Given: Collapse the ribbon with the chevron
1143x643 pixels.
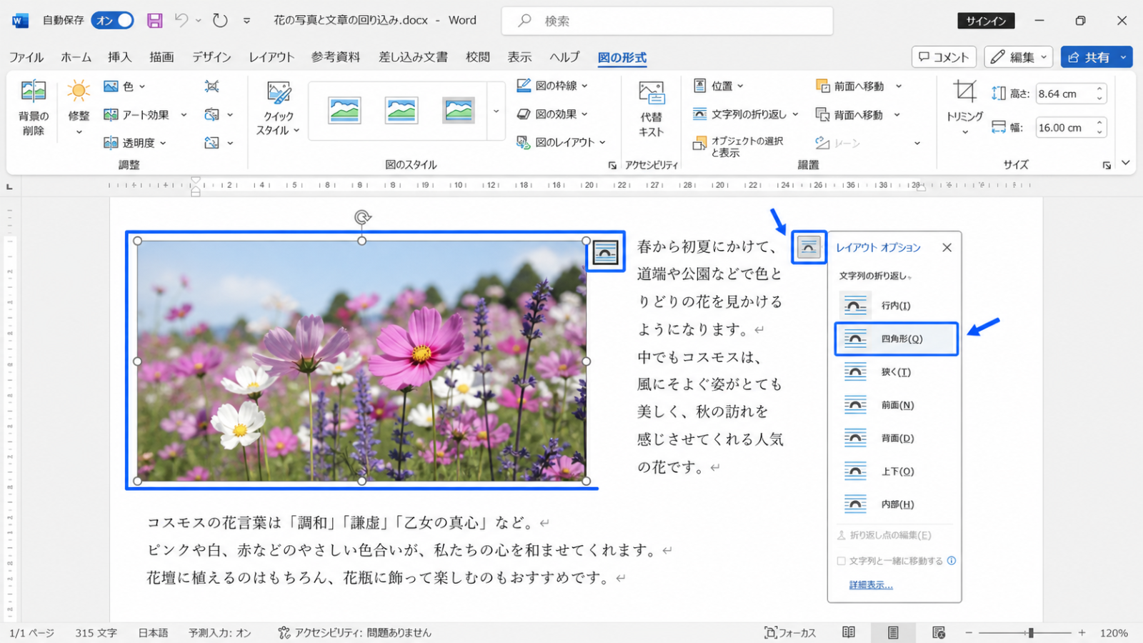Looking at the screenshot, I should click(x=1126, y=164).
